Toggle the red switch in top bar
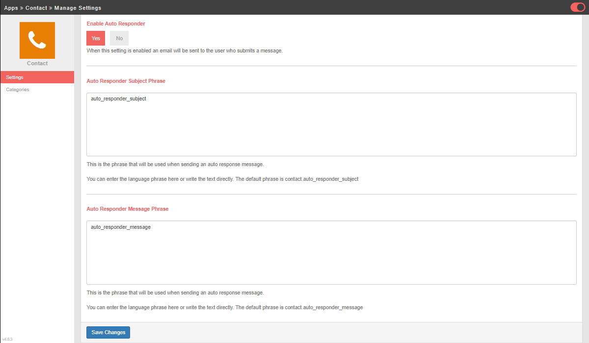Viewport: 589px width, 343px height. pos(577,7)
